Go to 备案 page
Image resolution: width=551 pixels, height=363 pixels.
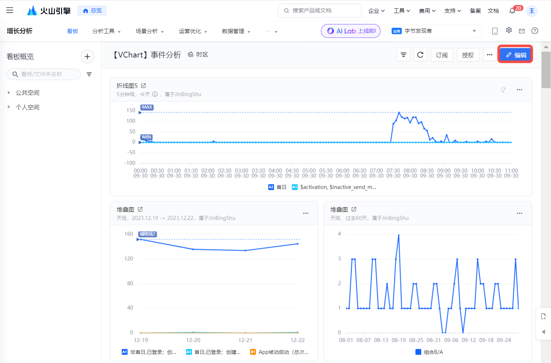coord(475,11)
